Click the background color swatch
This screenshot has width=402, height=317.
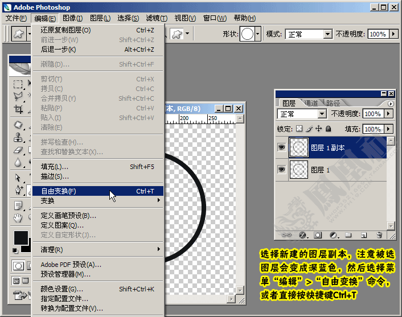click(26, 248)
